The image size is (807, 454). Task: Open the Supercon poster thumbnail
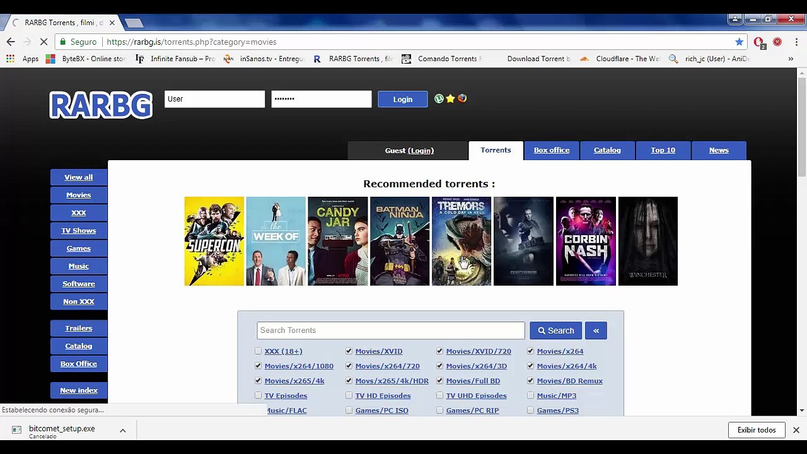(x=214, y=241)
